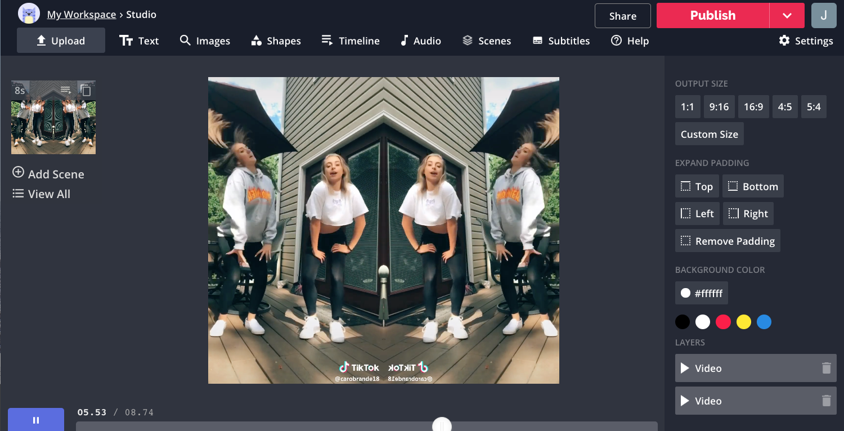Choose the red background color swatch

[x=723, y=322]
